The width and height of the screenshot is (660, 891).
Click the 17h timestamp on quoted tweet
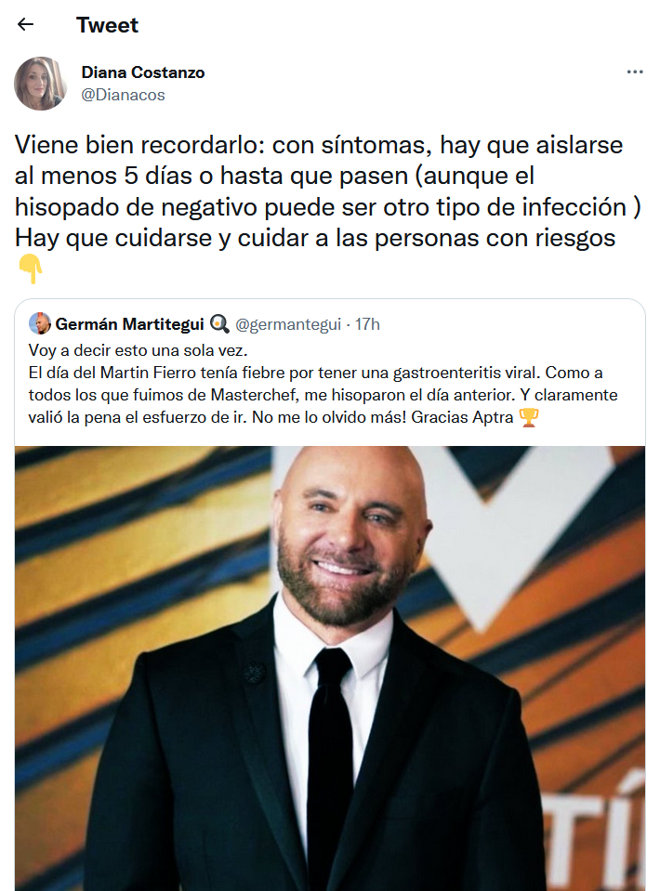pos(367,324)
